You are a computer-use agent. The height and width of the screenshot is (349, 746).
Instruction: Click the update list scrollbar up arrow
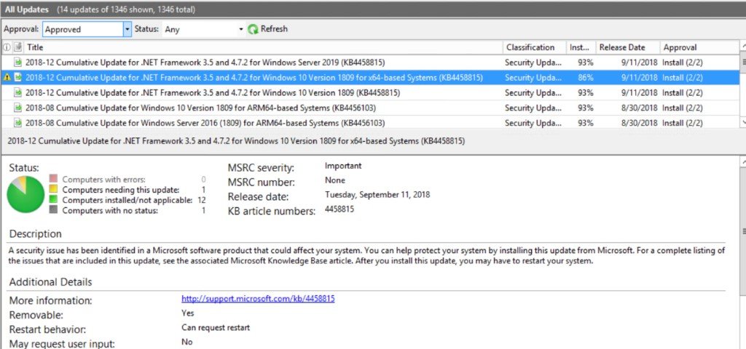(x=742, y=47)
